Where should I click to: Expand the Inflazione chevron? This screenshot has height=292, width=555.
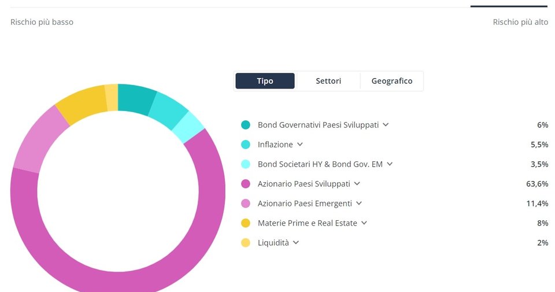(300, 145)
